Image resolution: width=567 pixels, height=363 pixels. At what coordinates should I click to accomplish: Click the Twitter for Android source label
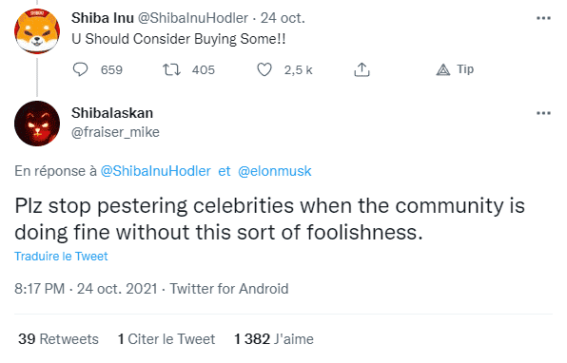coord(229,289)
